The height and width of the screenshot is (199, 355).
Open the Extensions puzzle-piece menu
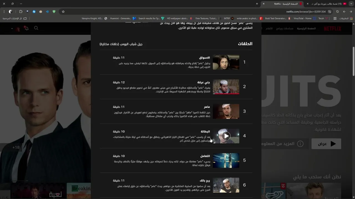point(21,12)
